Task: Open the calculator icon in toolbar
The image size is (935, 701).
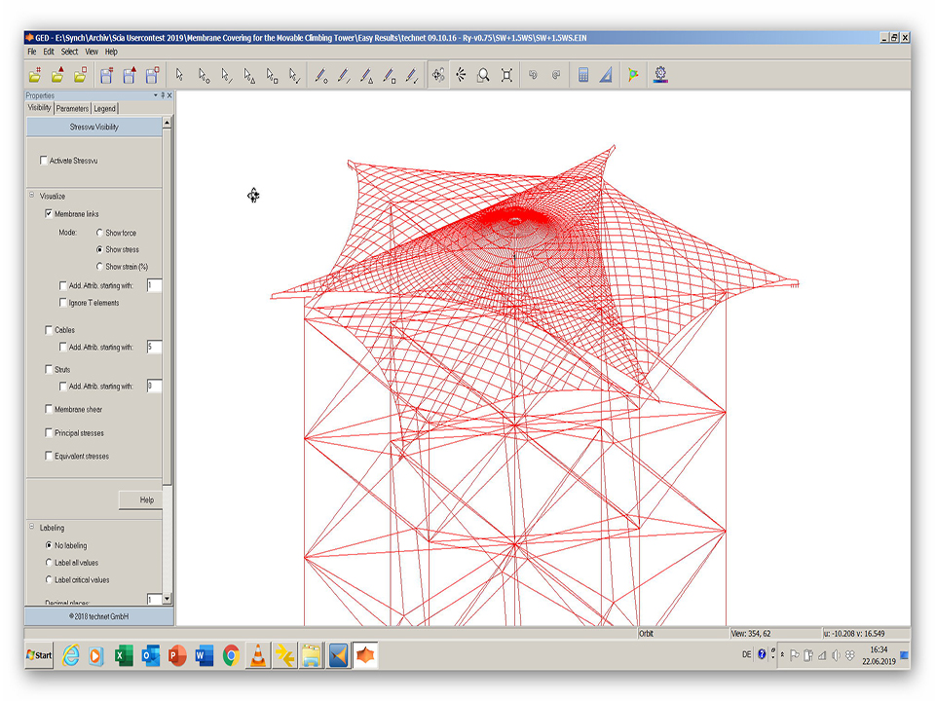Action: [583, 75]
